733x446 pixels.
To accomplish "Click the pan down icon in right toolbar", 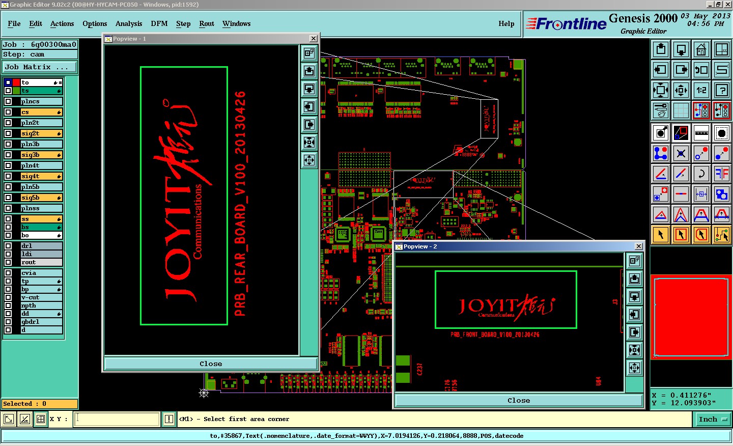I will point(681,49).
